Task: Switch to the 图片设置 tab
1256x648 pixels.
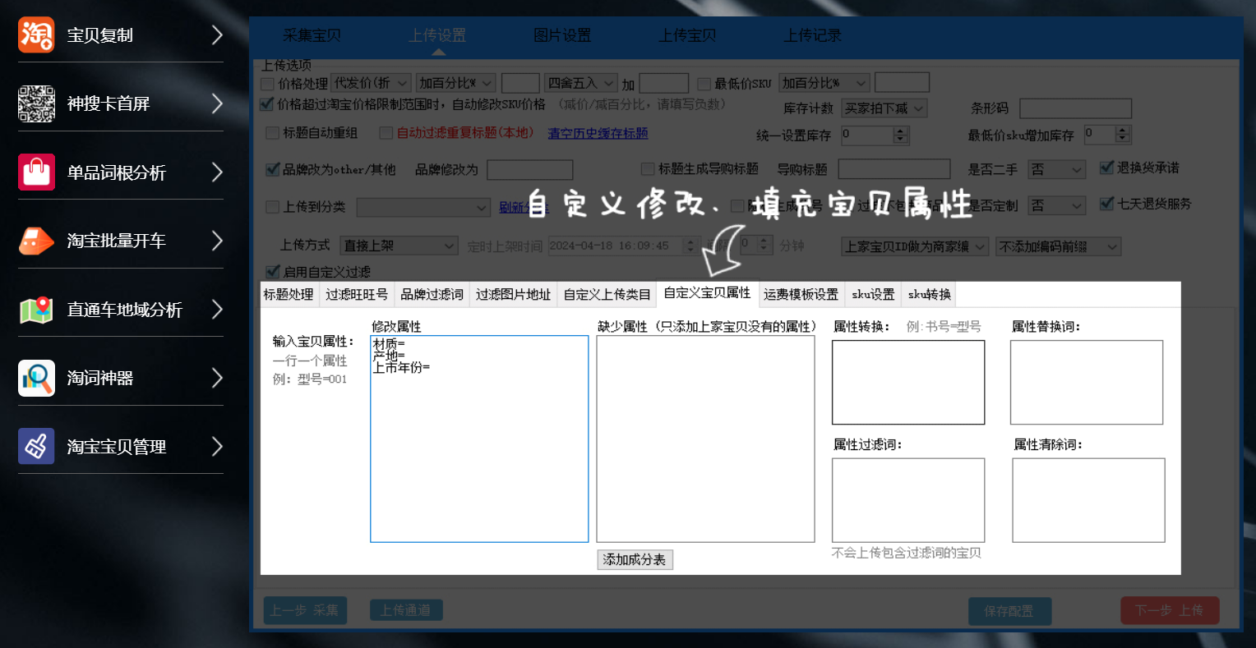Action: click(562, 35)
